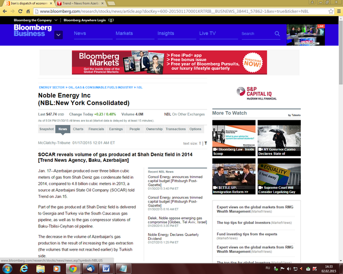Switch to the People tab
The height and width of the screenshot is (274, 343).
135,129
